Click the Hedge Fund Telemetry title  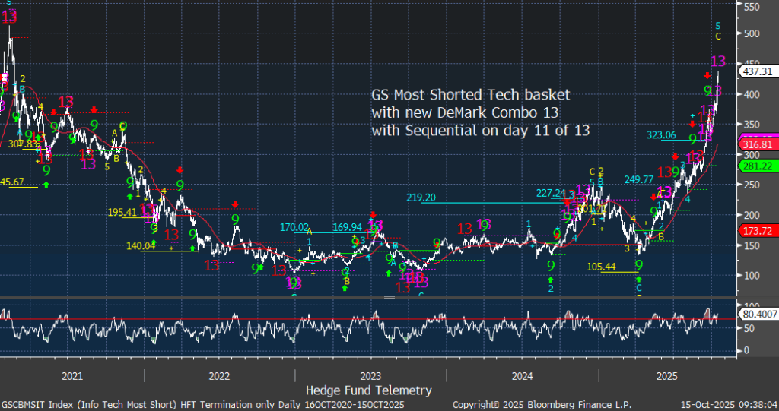[368, 390]
